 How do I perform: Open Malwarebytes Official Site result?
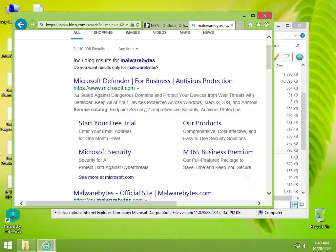pos(142,193)
